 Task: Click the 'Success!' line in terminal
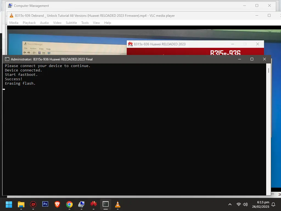[14, 79]
